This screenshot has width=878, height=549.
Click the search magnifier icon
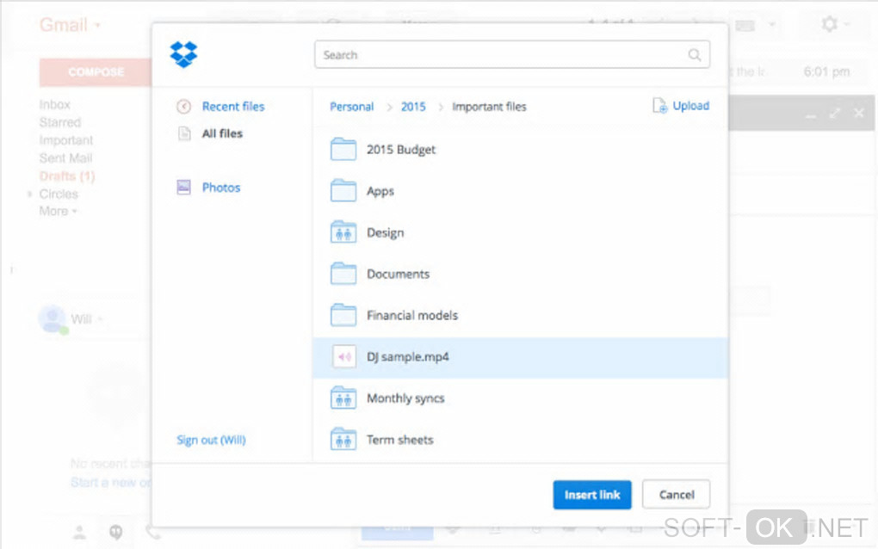tap(695, 55)
